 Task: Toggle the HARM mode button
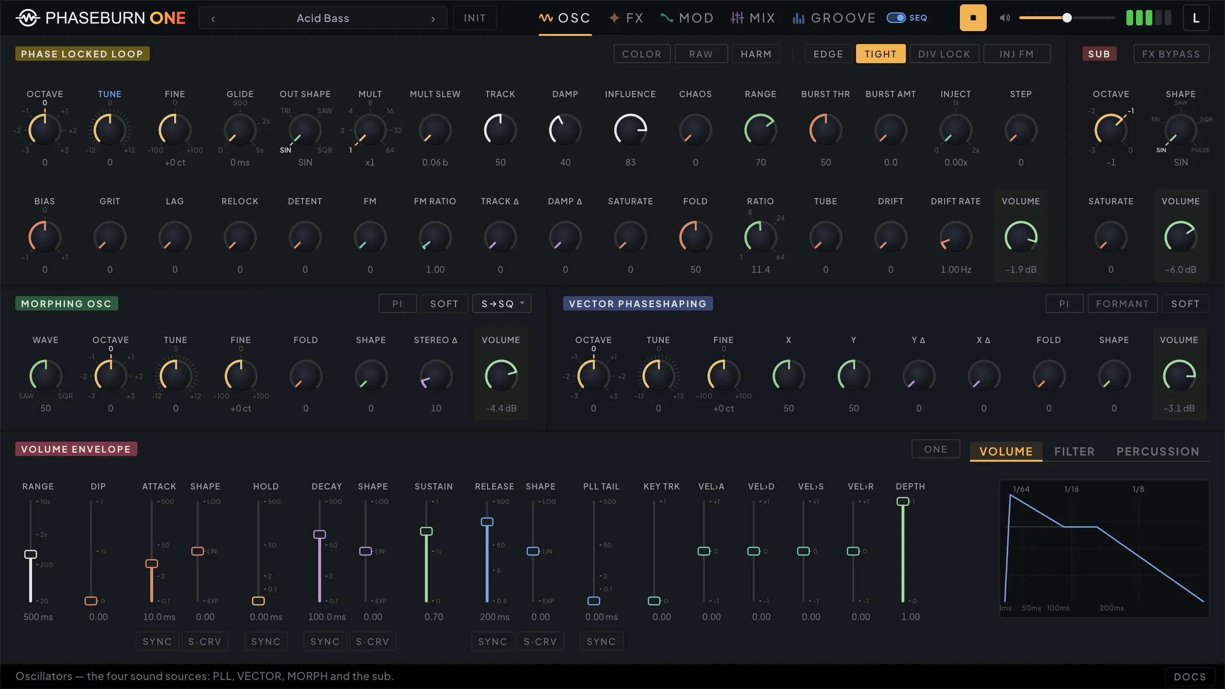pyautogui.click(x=756, y=54)
